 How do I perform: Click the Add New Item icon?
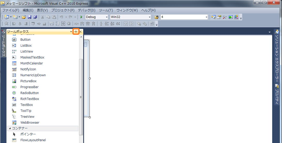pos(15,17)
